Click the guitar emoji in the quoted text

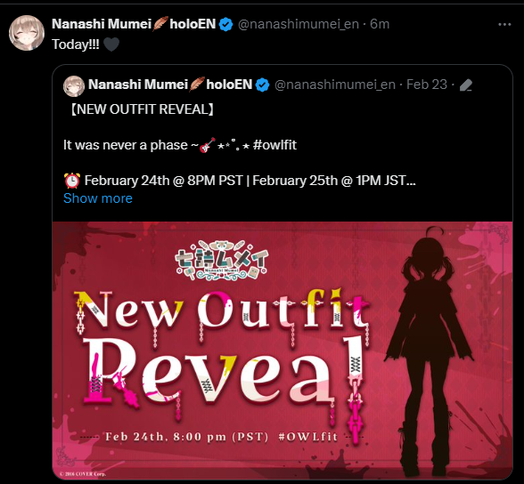click(x=207, y=145)
